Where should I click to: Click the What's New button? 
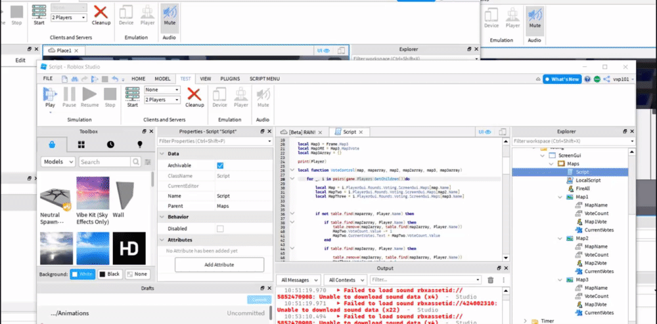[562, 79]
